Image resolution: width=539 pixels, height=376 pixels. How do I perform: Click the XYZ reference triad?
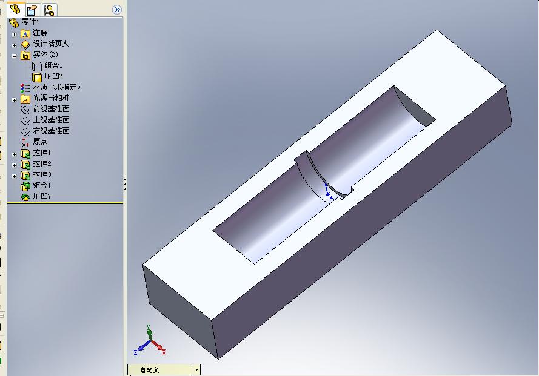[150, 341]
